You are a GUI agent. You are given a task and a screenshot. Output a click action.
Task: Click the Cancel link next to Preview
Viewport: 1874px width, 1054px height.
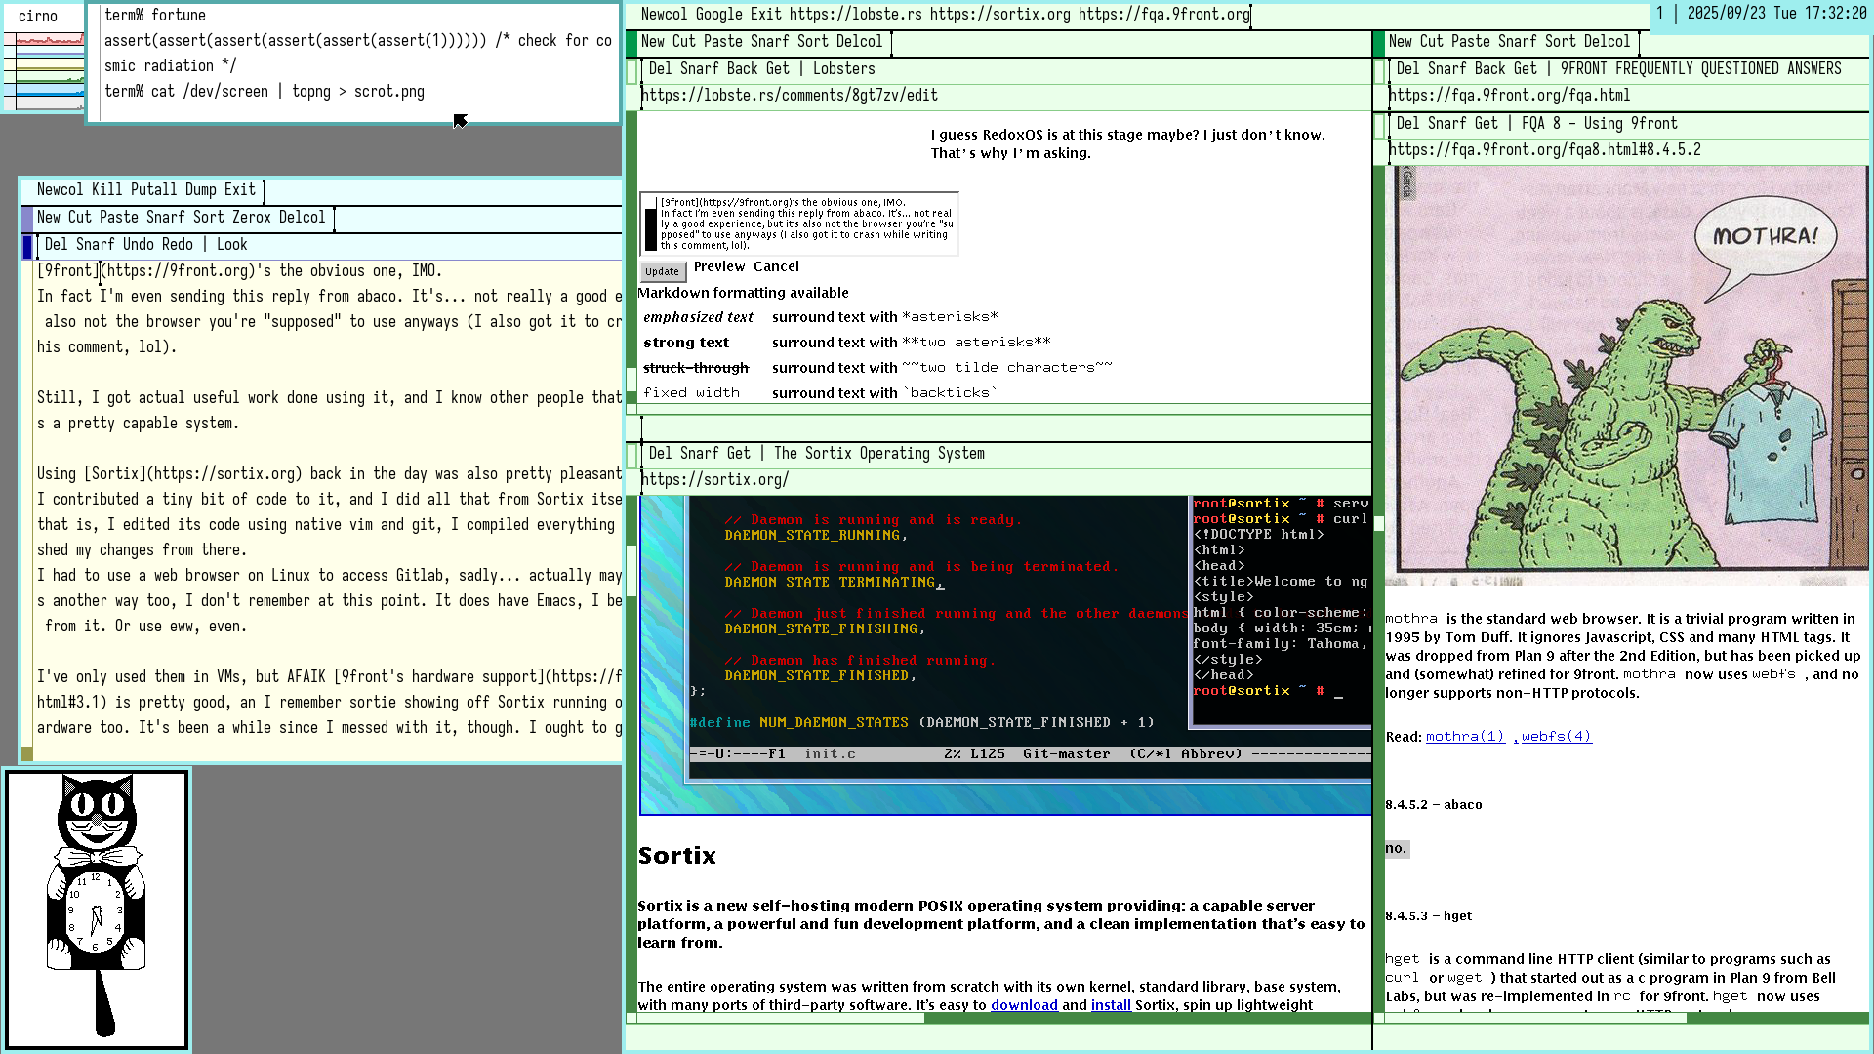coord(776,267)
